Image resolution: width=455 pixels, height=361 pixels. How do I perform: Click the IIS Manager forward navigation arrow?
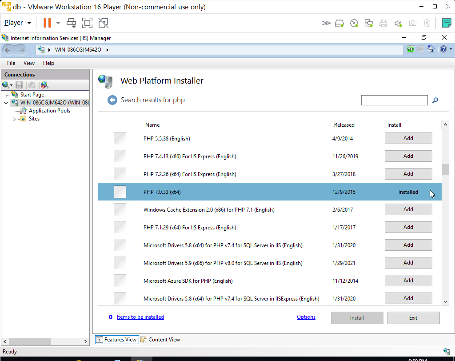pyautogui.click(x=21, y=50)
